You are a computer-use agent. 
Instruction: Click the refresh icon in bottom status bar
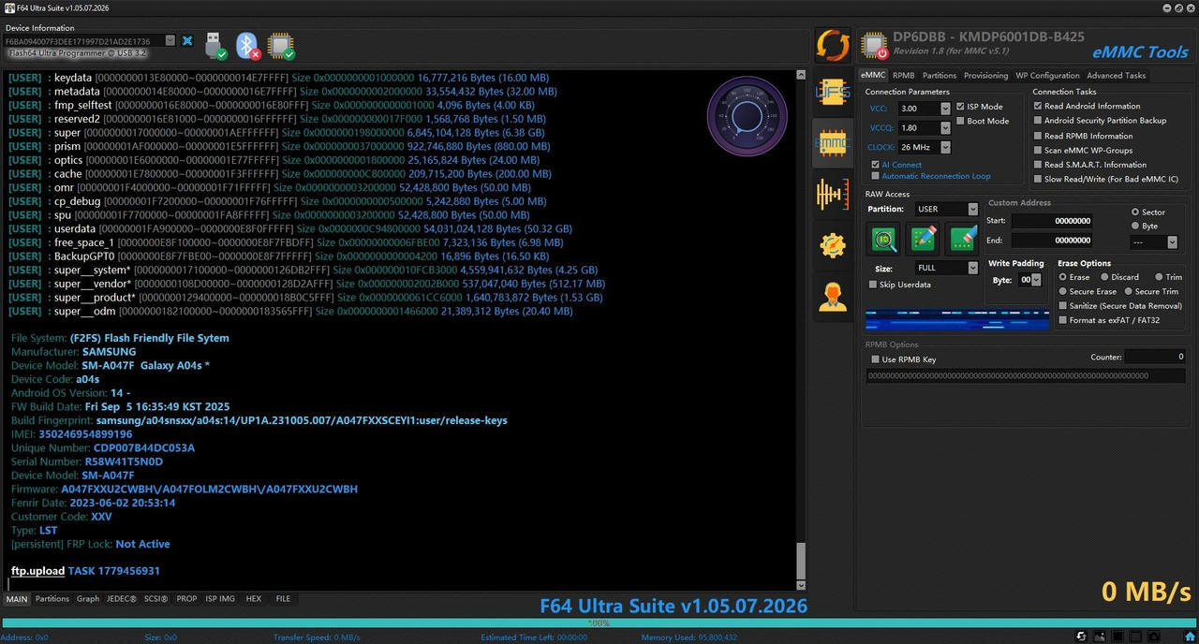tap(1082, 637)
